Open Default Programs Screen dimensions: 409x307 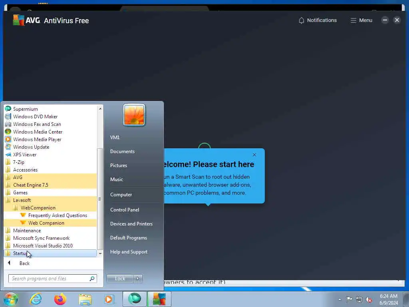pos(129,238)
